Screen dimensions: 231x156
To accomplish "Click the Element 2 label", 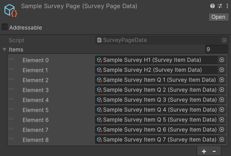I will click(x=35, y=80).
